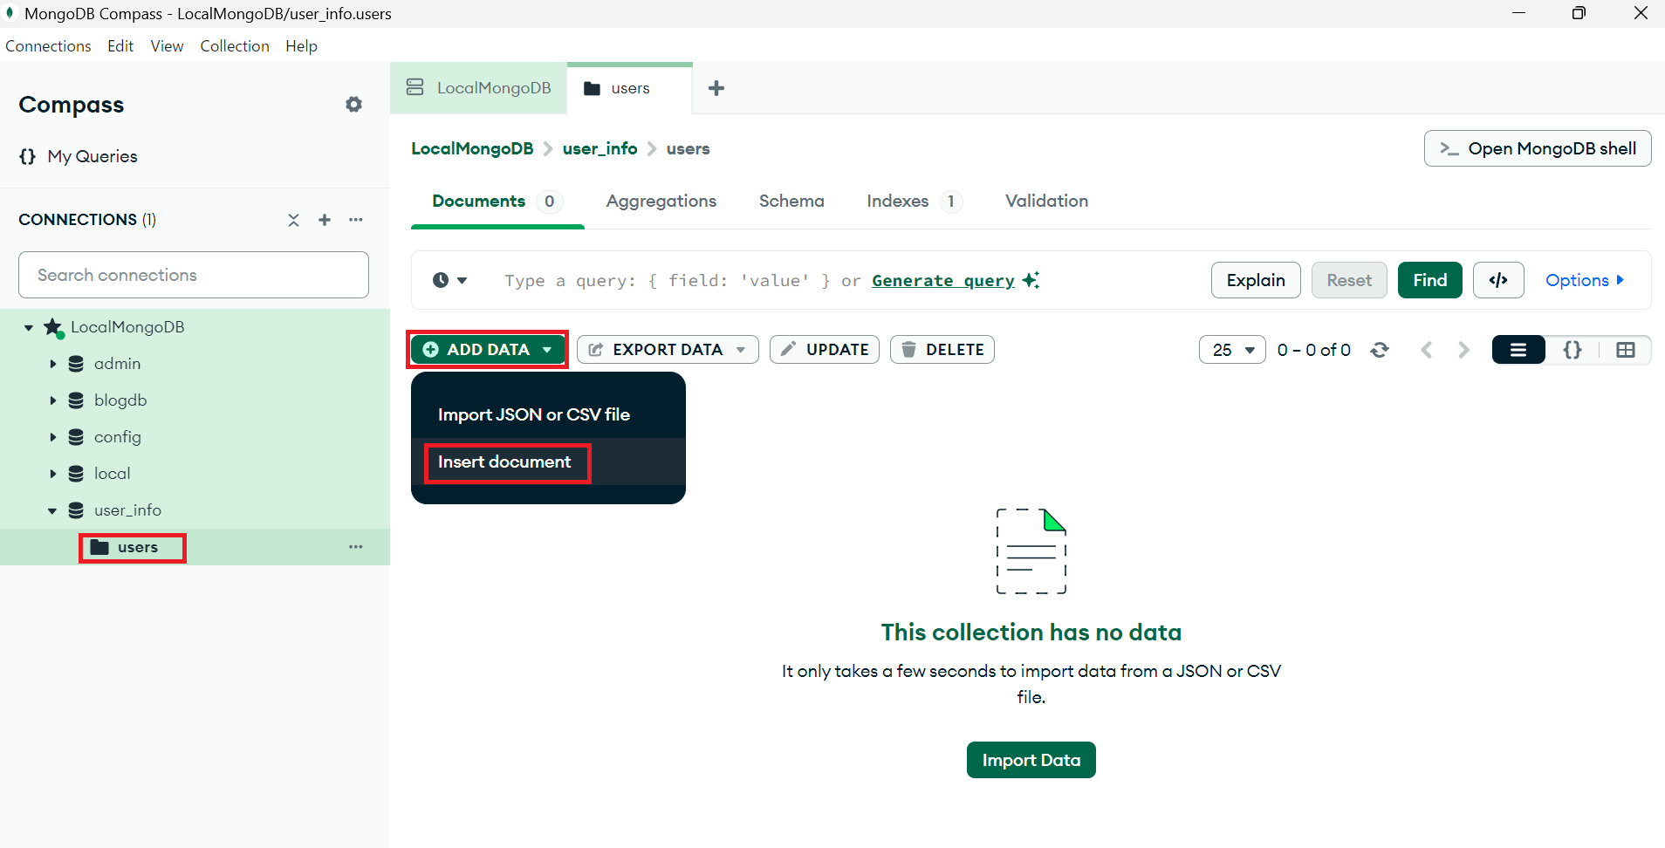
Task: Switch to list view
Action: click(x=1518, y=350)
